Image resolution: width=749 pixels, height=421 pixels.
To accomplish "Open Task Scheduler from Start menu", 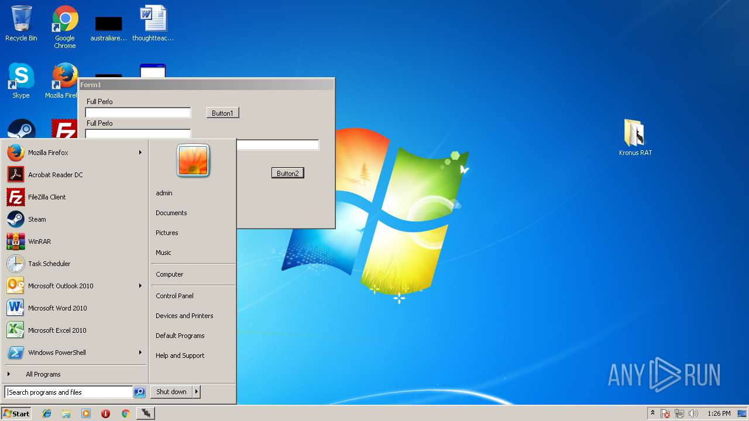I will [74, 264].
